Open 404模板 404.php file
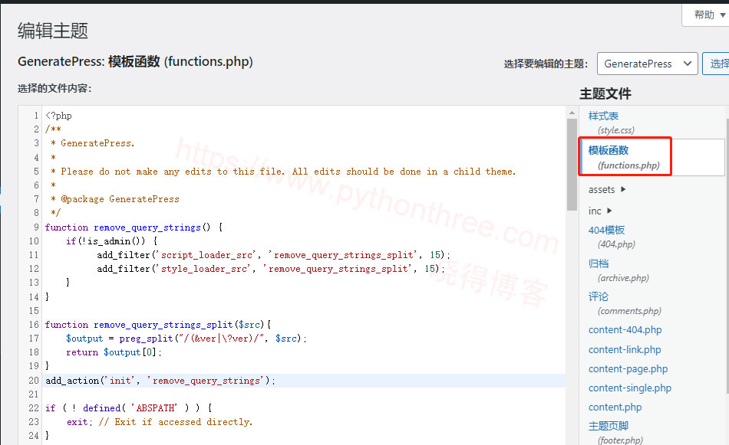The width and height of the screenshot is (729, 445). (606, 230)
